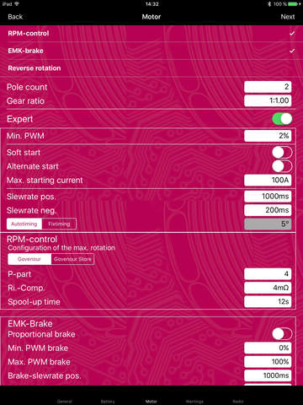This screenshot has width=303, height=405.
Task: Enable the Soft start switch
Action: 282,153
